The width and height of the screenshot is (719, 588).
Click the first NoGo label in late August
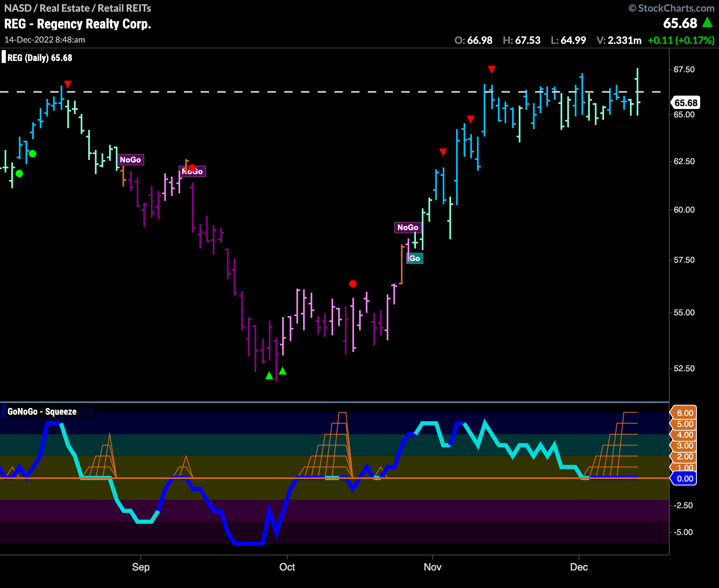pos(130,160)
